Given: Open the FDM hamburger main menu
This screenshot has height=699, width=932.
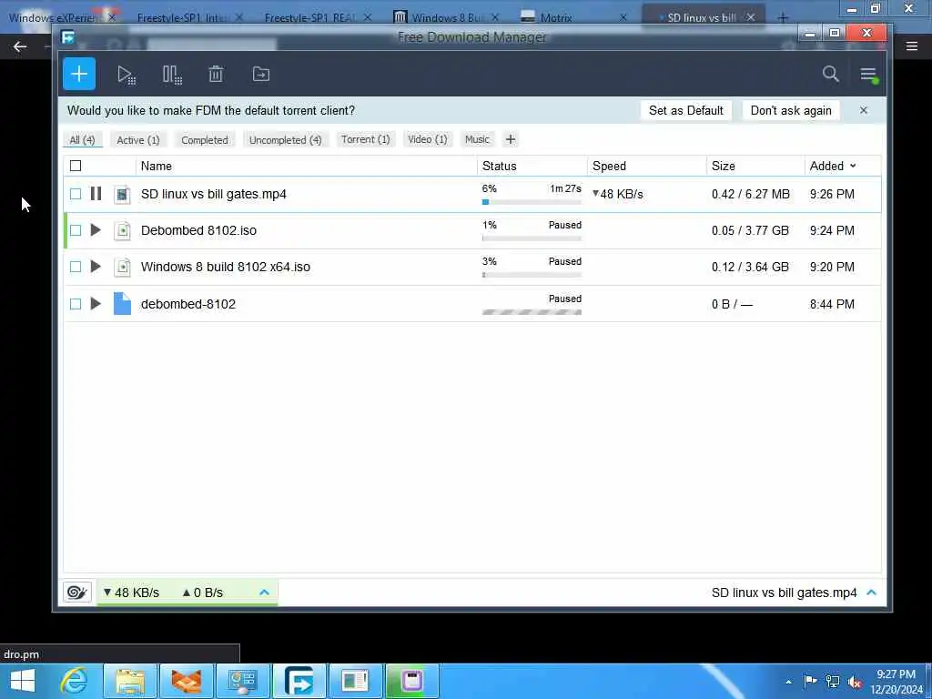Looking at the screenshot, I should coord(868,75).
